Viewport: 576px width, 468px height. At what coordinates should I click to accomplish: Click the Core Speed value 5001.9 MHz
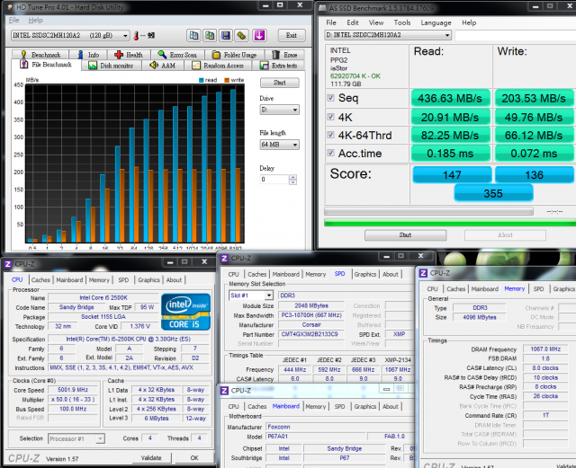73,390
